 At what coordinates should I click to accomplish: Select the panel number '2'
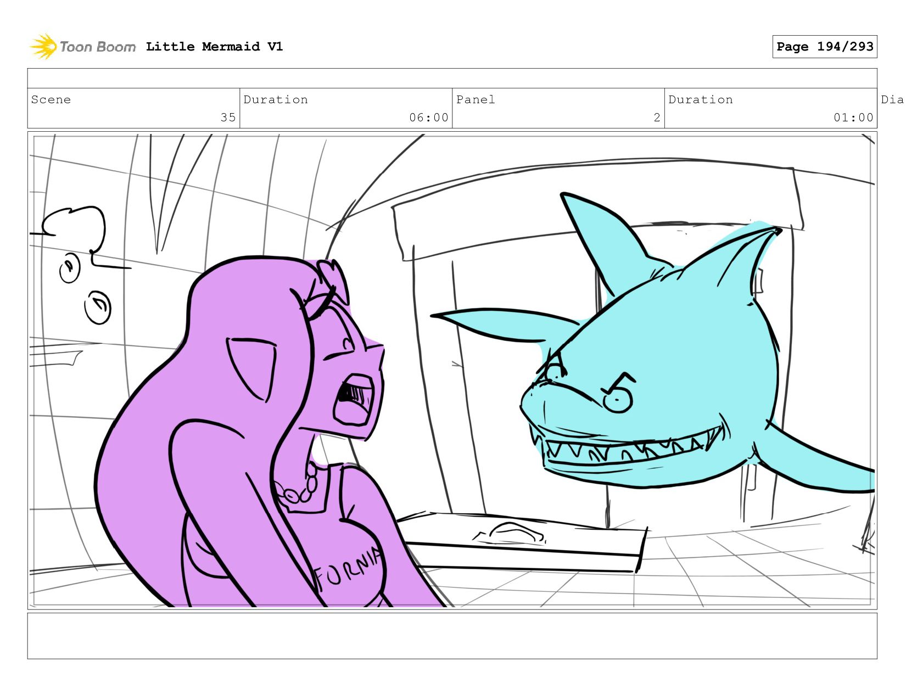(657, 117)
